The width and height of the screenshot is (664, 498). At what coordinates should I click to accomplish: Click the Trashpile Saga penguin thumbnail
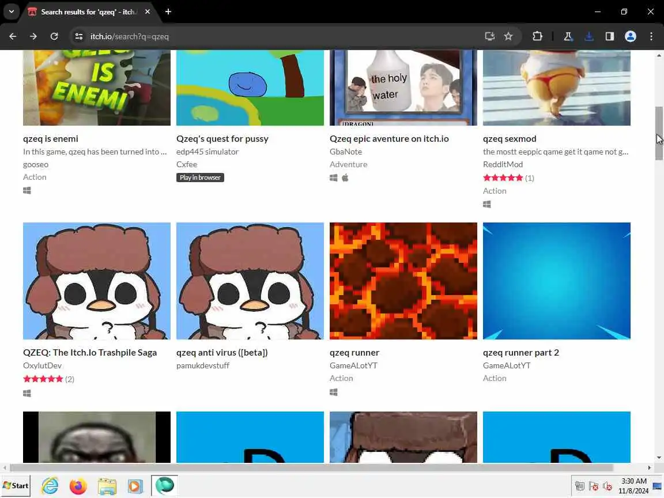97,281
